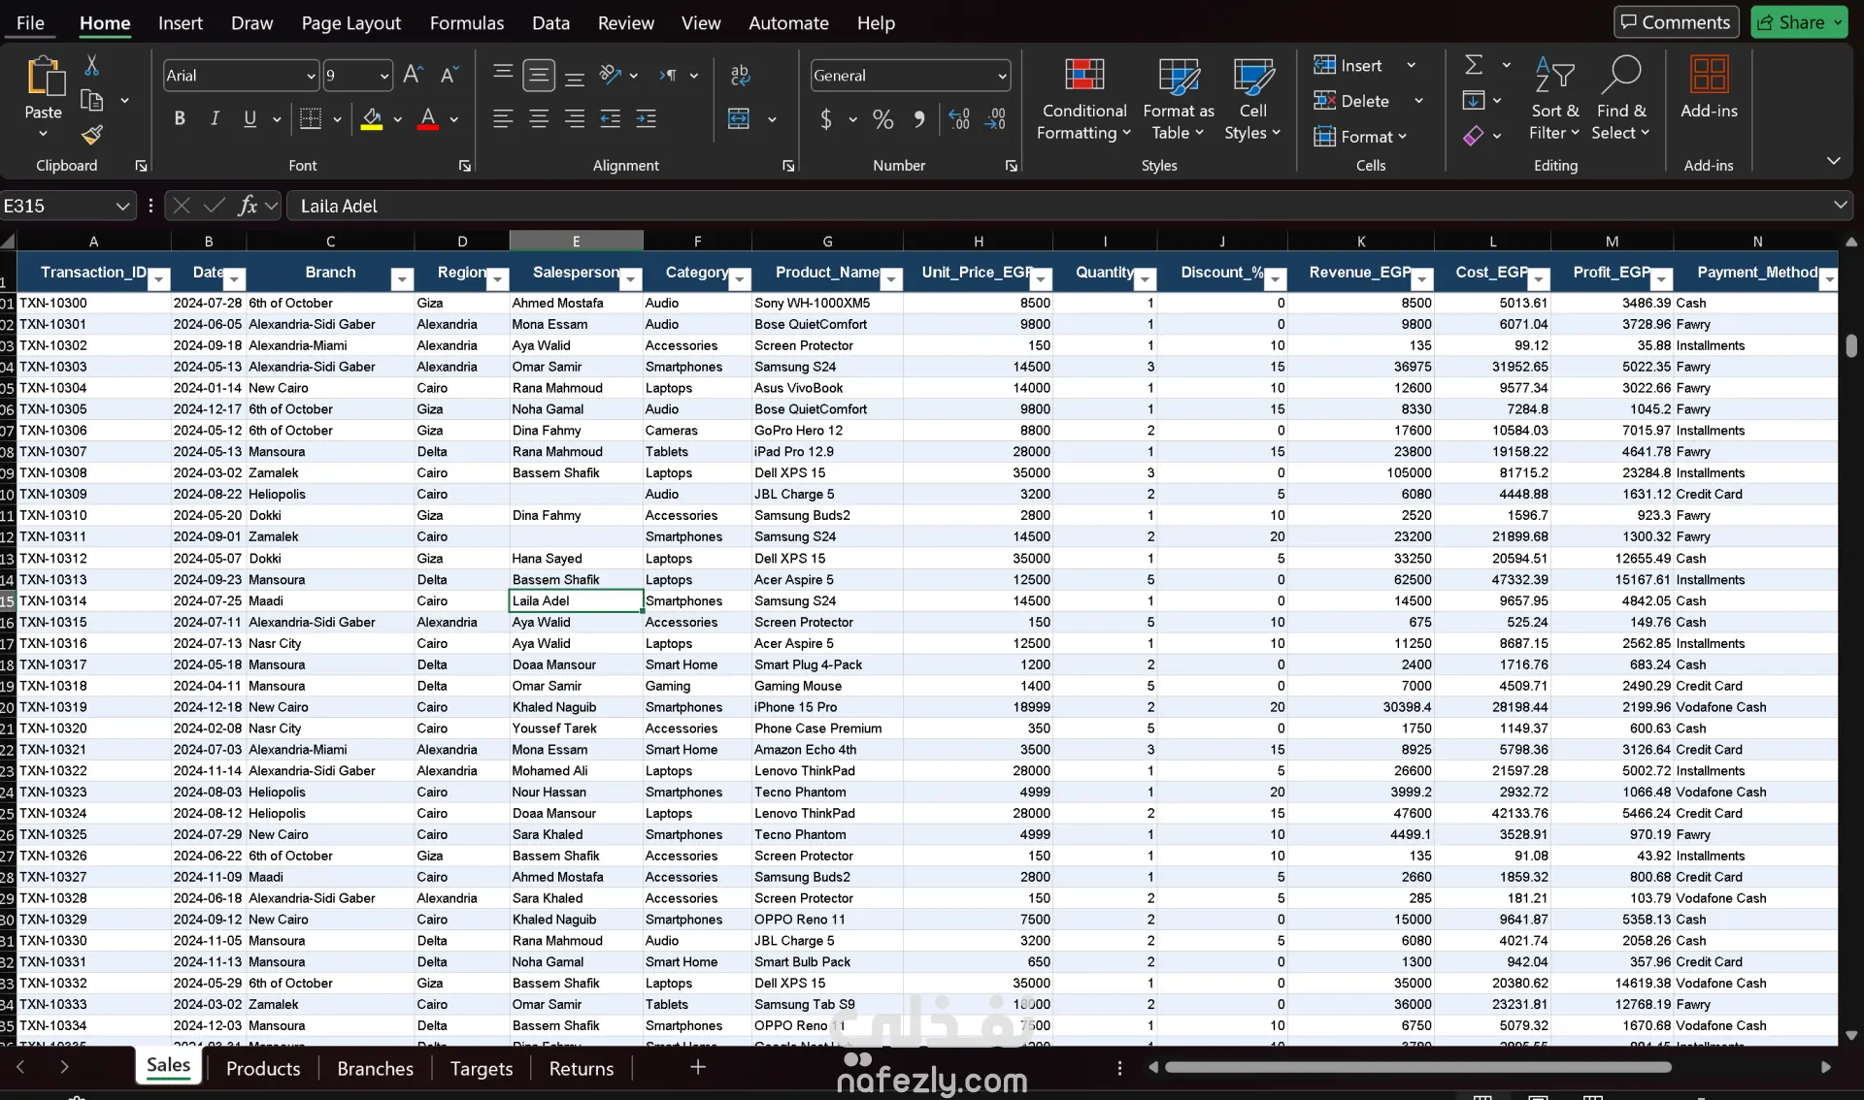The width and height of the screenshot is (1864, 1100).
Task: Open Sort & Filter menu
Action: [1554, 99]
